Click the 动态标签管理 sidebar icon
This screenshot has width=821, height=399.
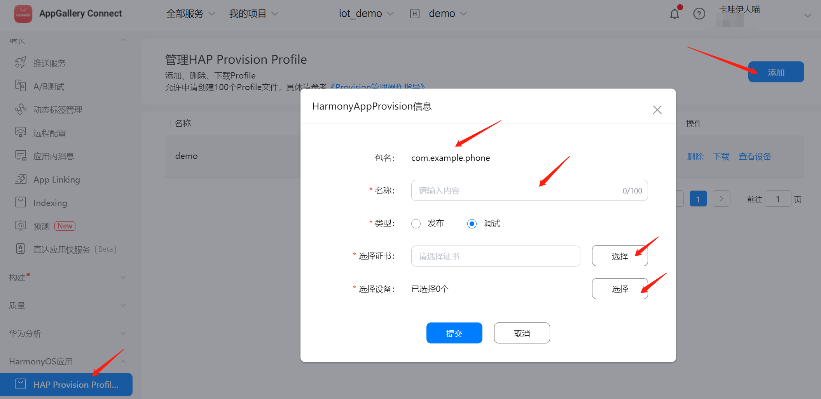coord(21,109)
